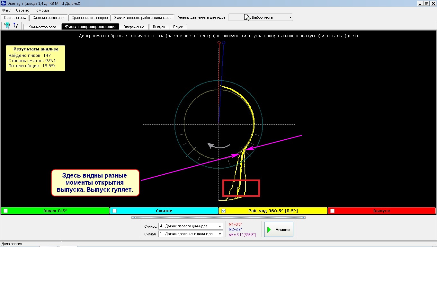Switch to the Система зажигания tab
The height and width of the screenshot is (289, 437).
(49, 18)
